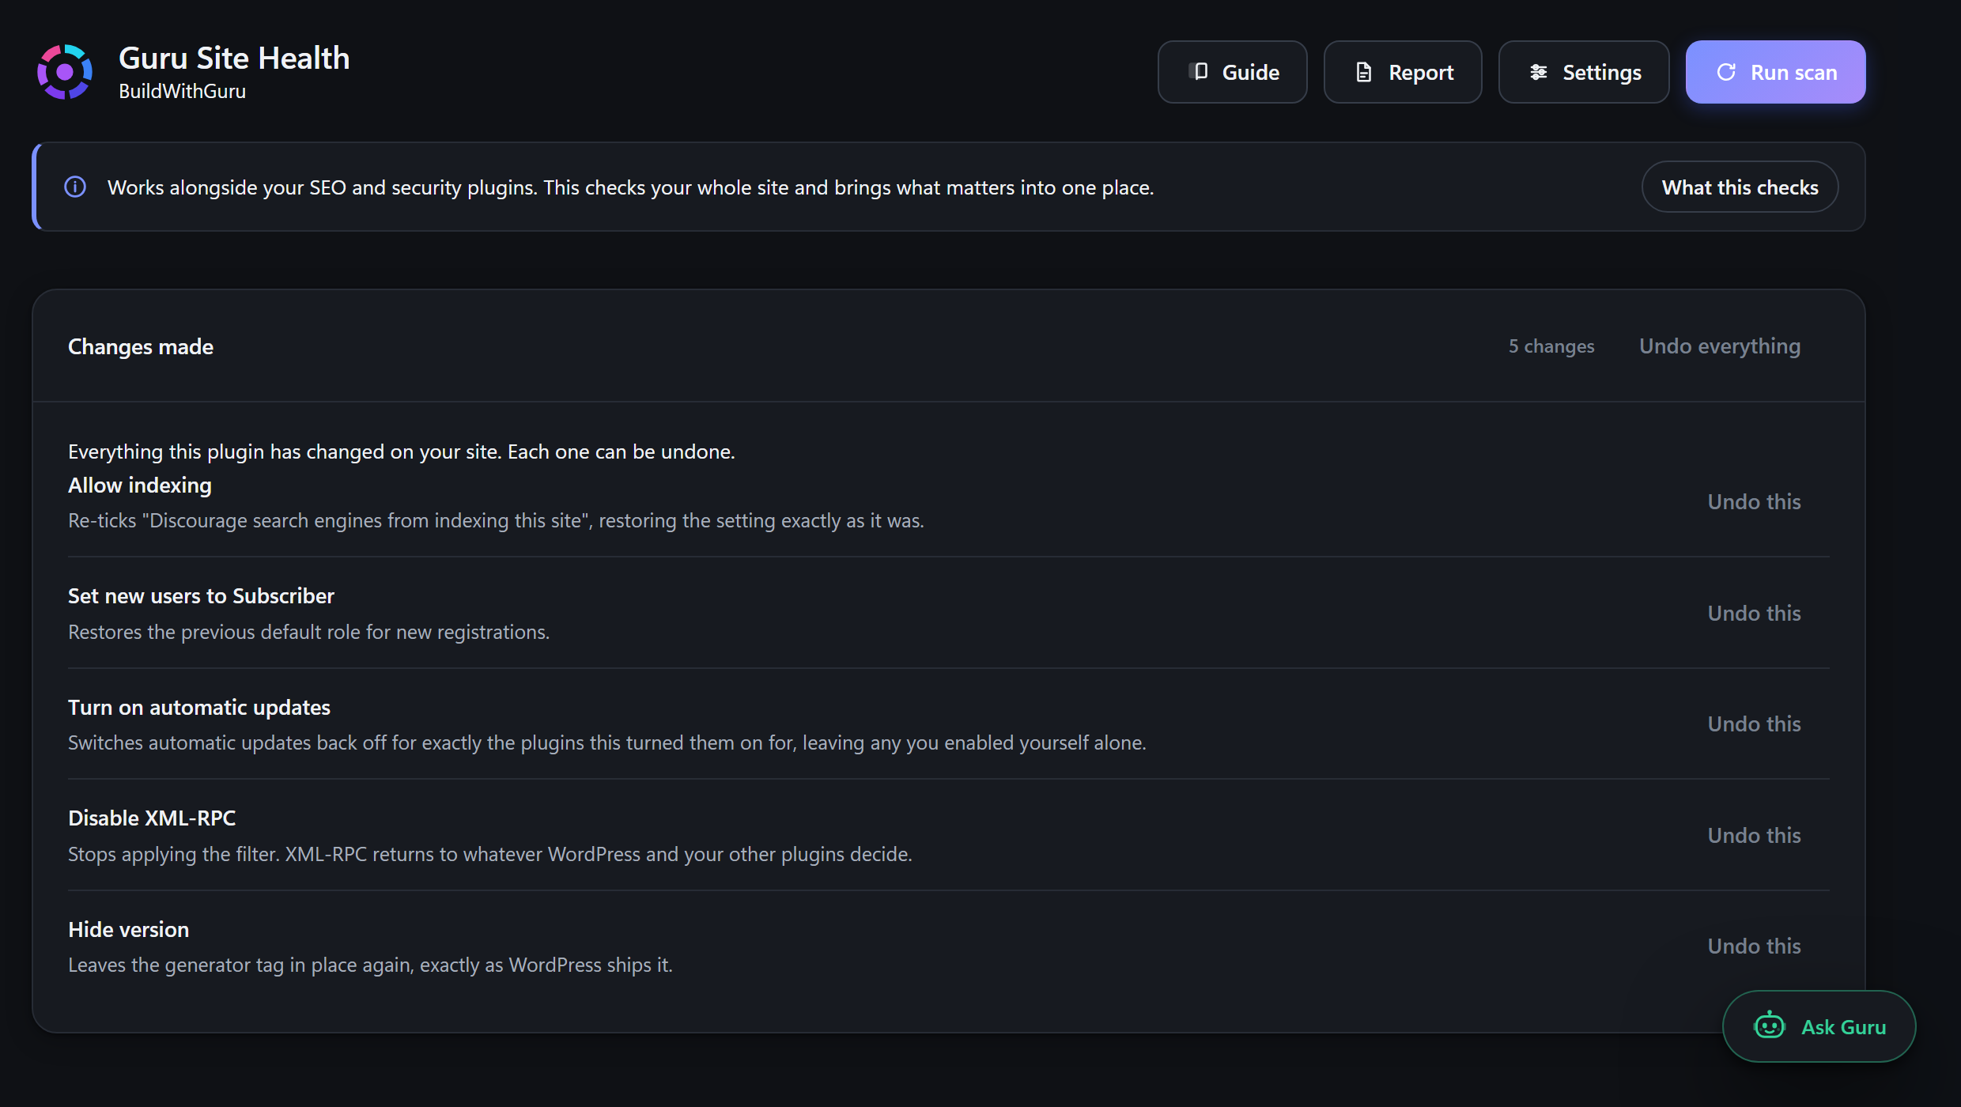Click the 'Works alongside your SEO' banner text

coord(630,188)
